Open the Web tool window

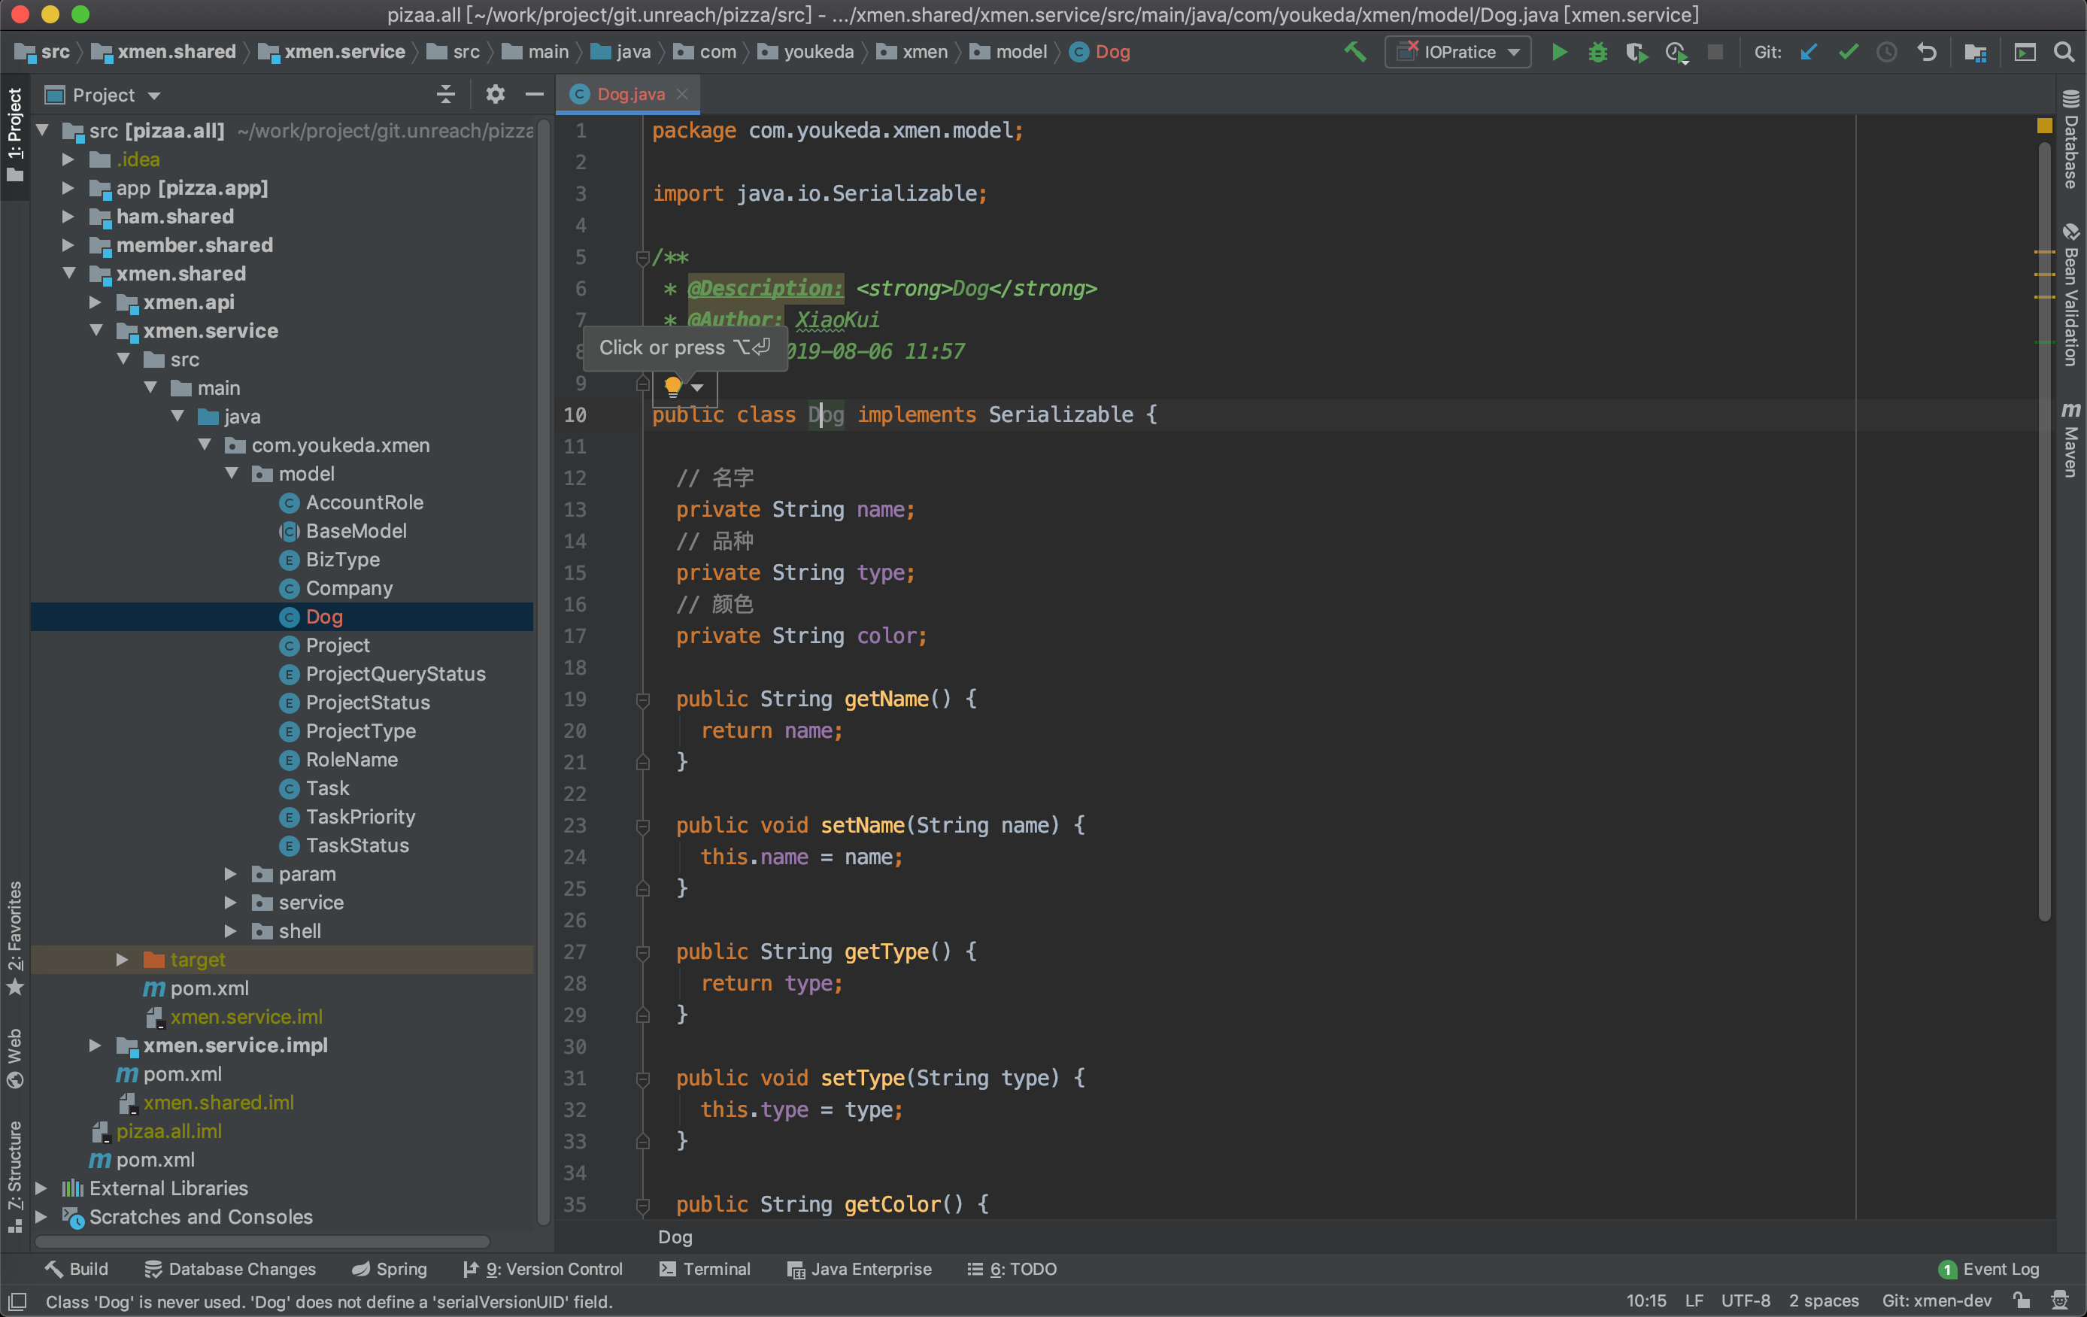15,1058
